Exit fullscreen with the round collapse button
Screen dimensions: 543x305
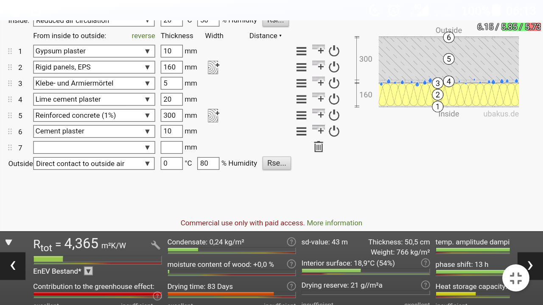tap(516, 278)
